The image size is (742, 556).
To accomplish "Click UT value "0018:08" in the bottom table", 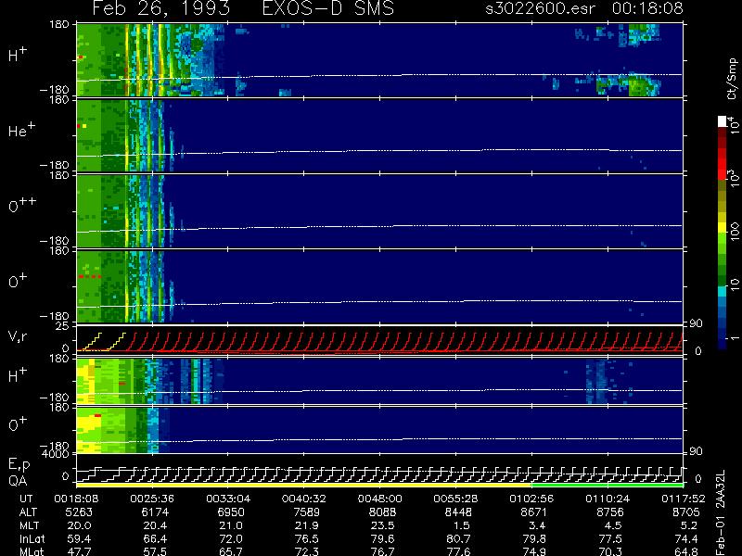I will [76, 499].
